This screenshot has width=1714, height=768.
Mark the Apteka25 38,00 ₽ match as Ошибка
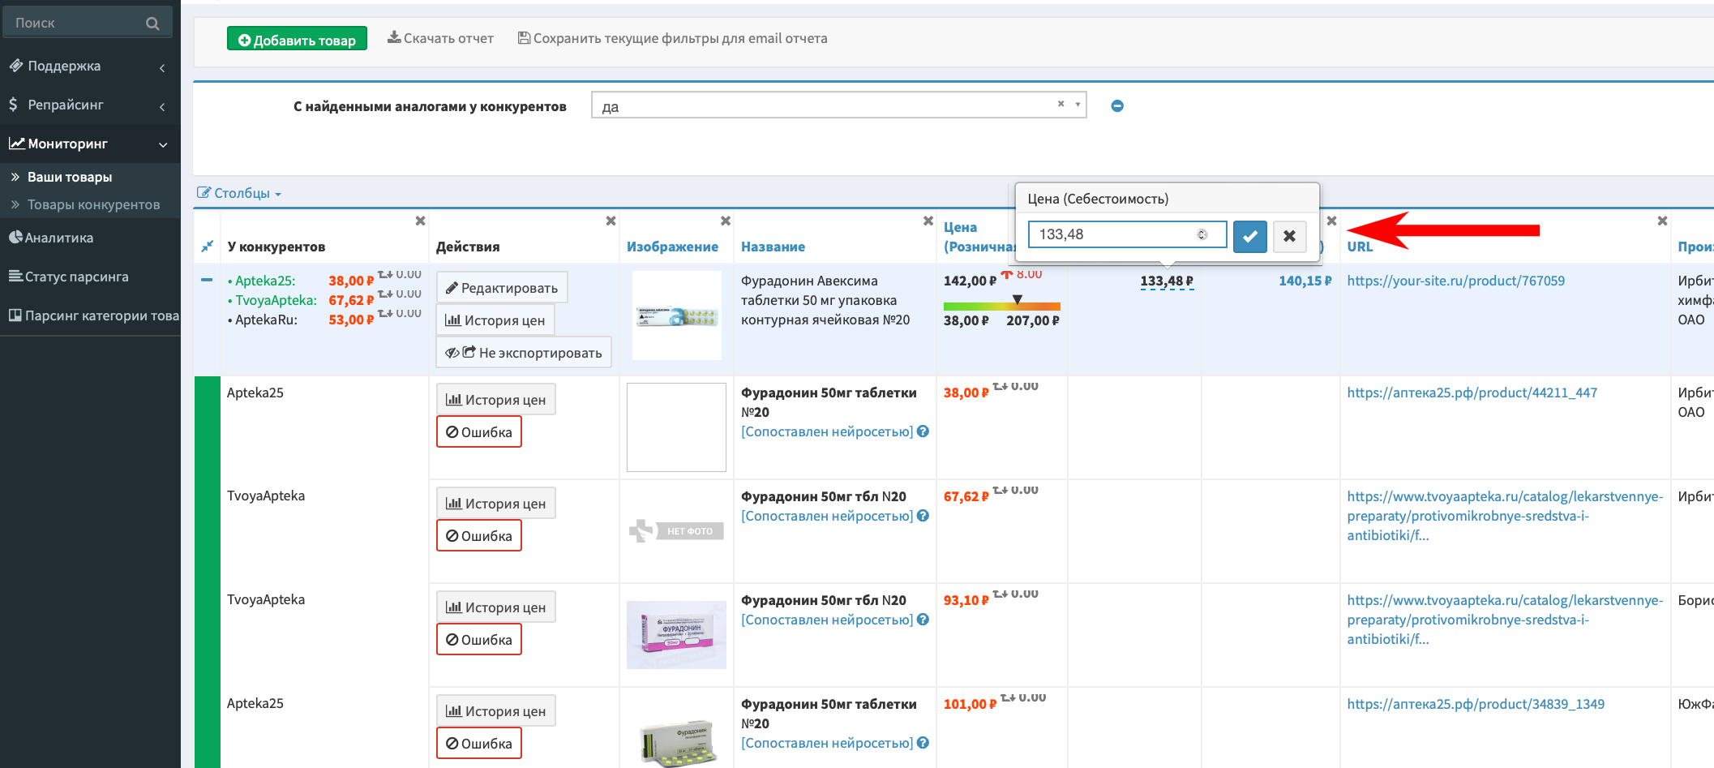[x=479, y=432]
